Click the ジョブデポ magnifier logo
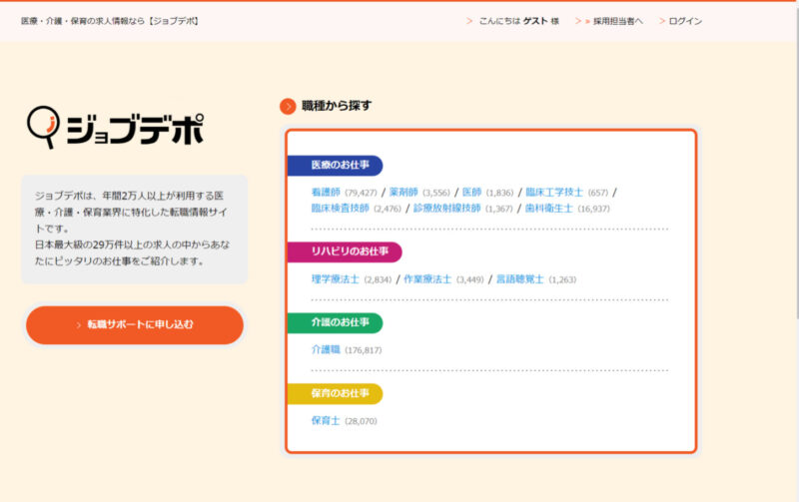799x502 pixels. point(115,128)
